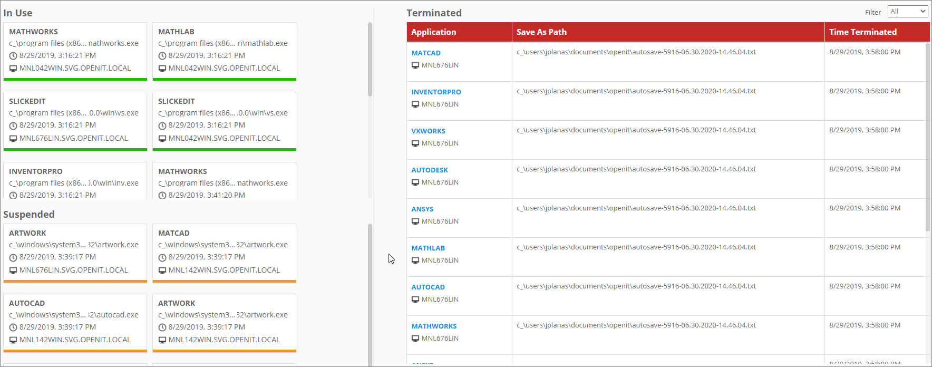Image resolution: width=932 pixels, height=367 pixels.
Task: Click the path ending in 0\win\inv.exe
Action: [74, 183]
